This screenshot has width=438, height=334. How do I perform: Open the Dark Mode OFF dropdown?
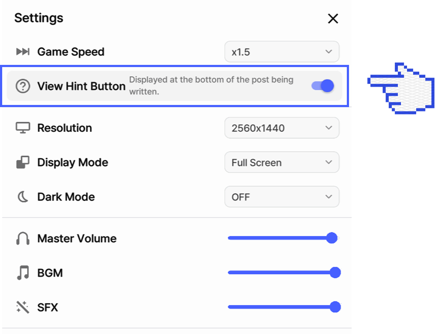point(282,197)
